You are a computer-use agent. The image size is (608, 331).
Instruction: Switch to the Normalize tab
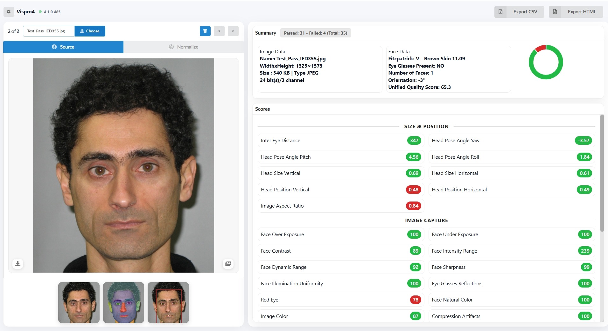(x=184, y=47)
